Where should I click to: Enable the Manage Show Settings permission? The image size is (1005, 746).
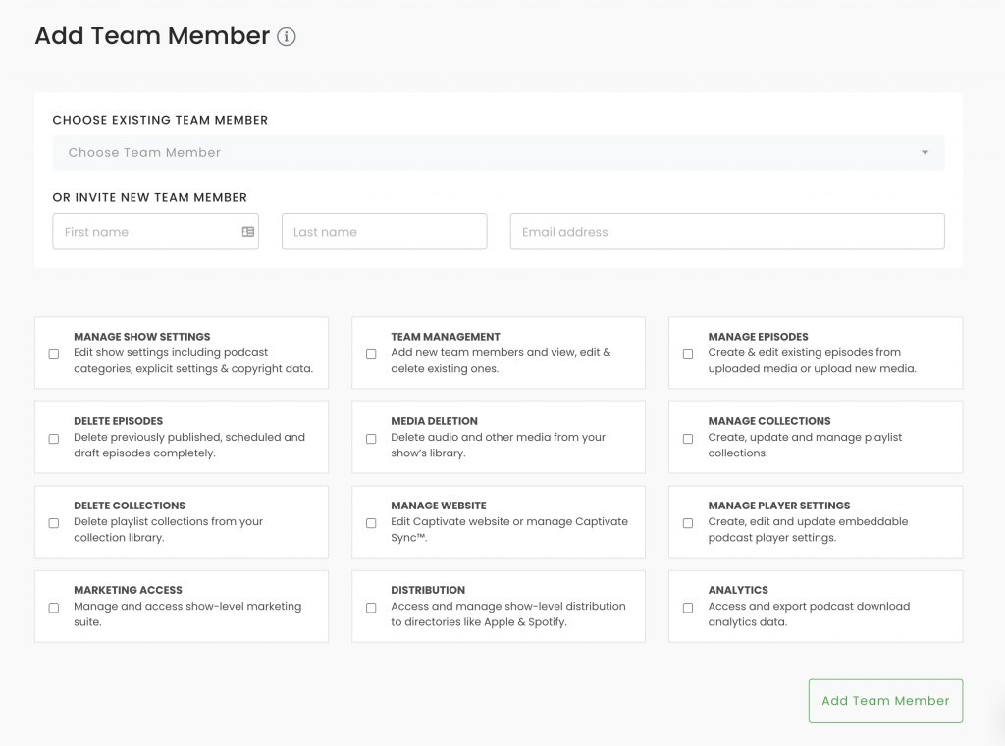coord(53,354)
